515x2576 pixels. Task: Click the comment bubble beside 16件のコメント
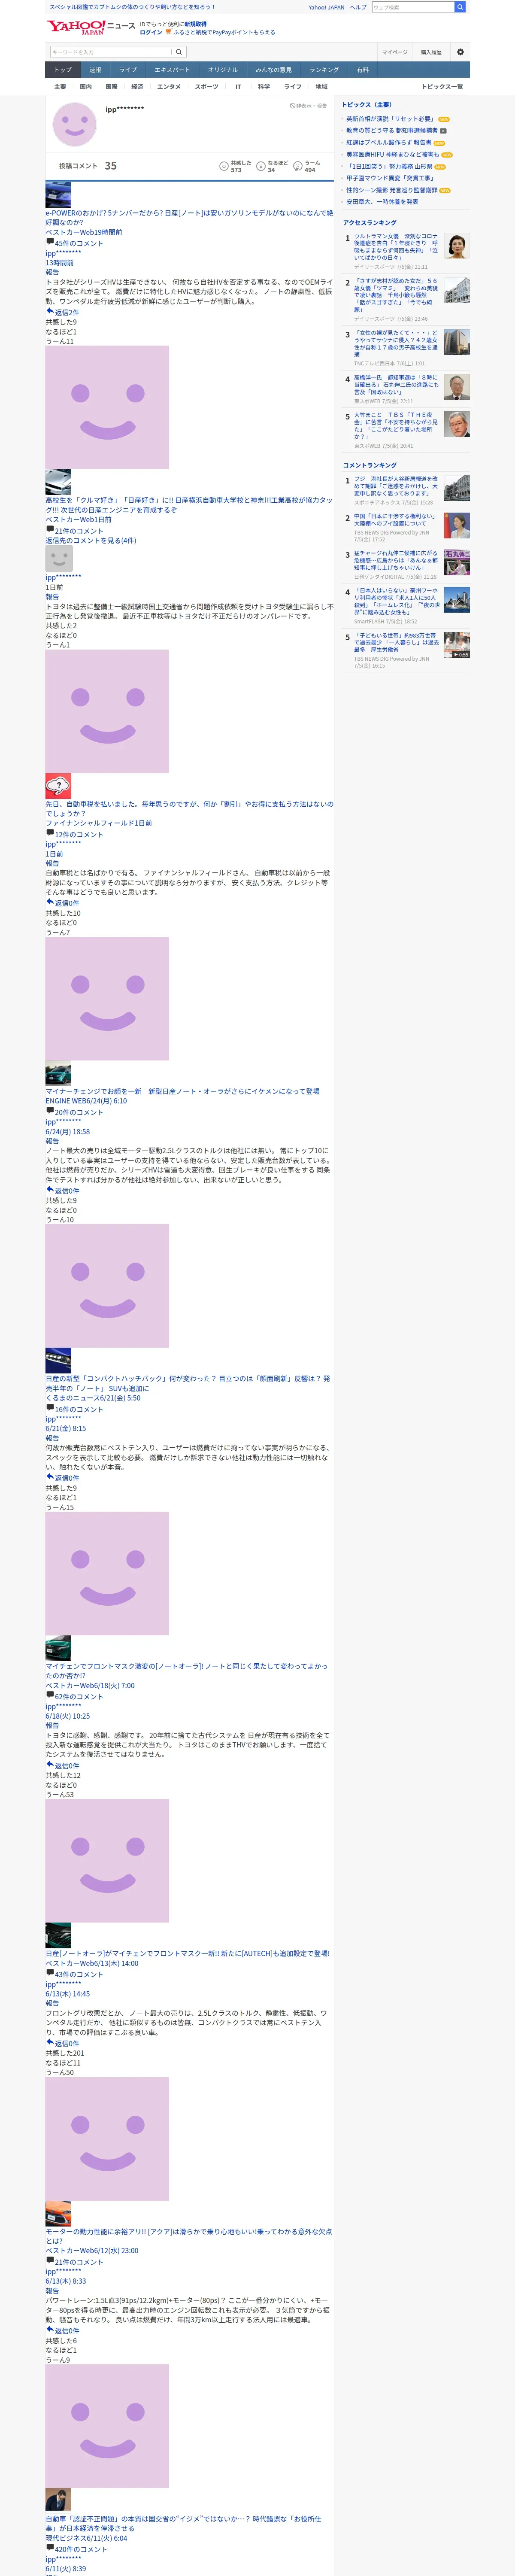point(50,1407)
